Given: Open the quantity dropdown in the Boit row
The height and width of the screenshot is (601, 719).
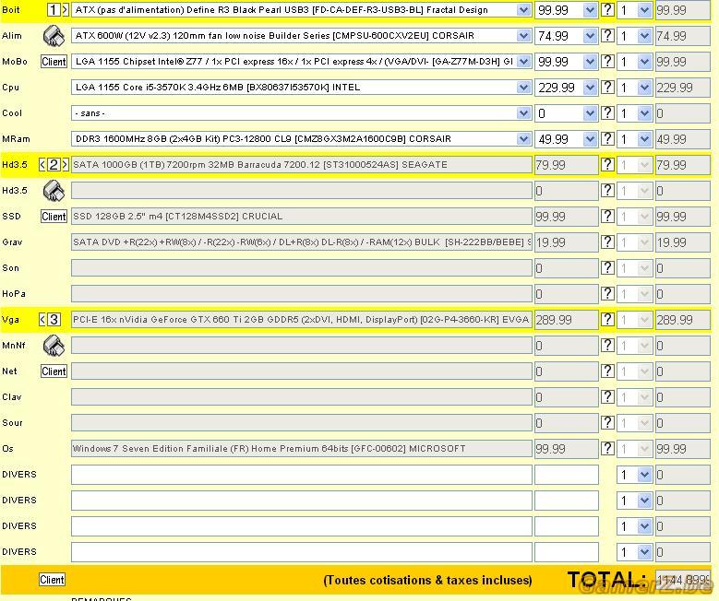Looking at the screenshot, I should (x=634, y=9).
